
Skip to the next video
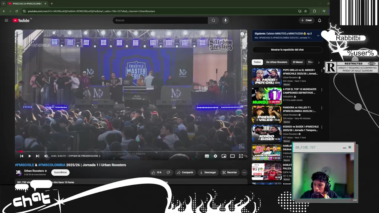(38, 156)
